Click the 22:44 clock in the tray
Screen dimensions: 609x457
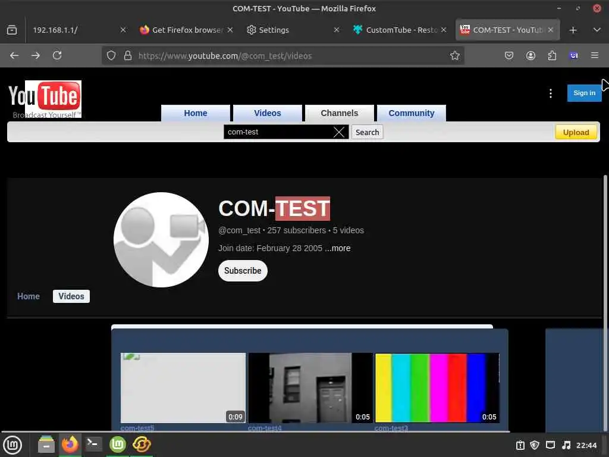[586, 445]
